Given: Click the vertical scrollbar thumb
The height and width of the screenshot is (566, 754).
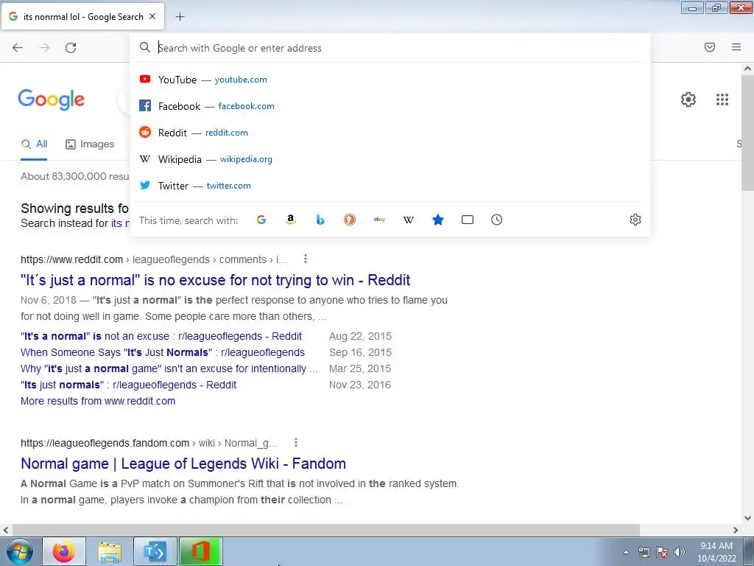Looking at the screenshot, I should point(748,133).
